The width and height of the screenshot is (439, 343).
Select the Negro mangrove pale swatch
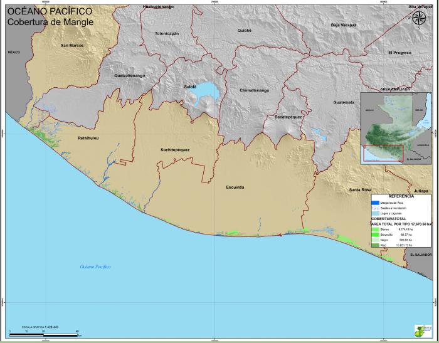pyautogui.click(x=375, y=240)
